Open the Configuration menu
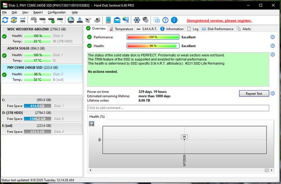 [57, 12]
